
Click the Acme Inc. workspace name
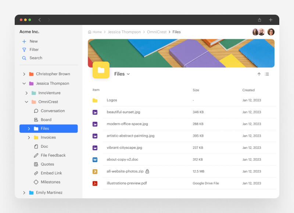(29, 32)
